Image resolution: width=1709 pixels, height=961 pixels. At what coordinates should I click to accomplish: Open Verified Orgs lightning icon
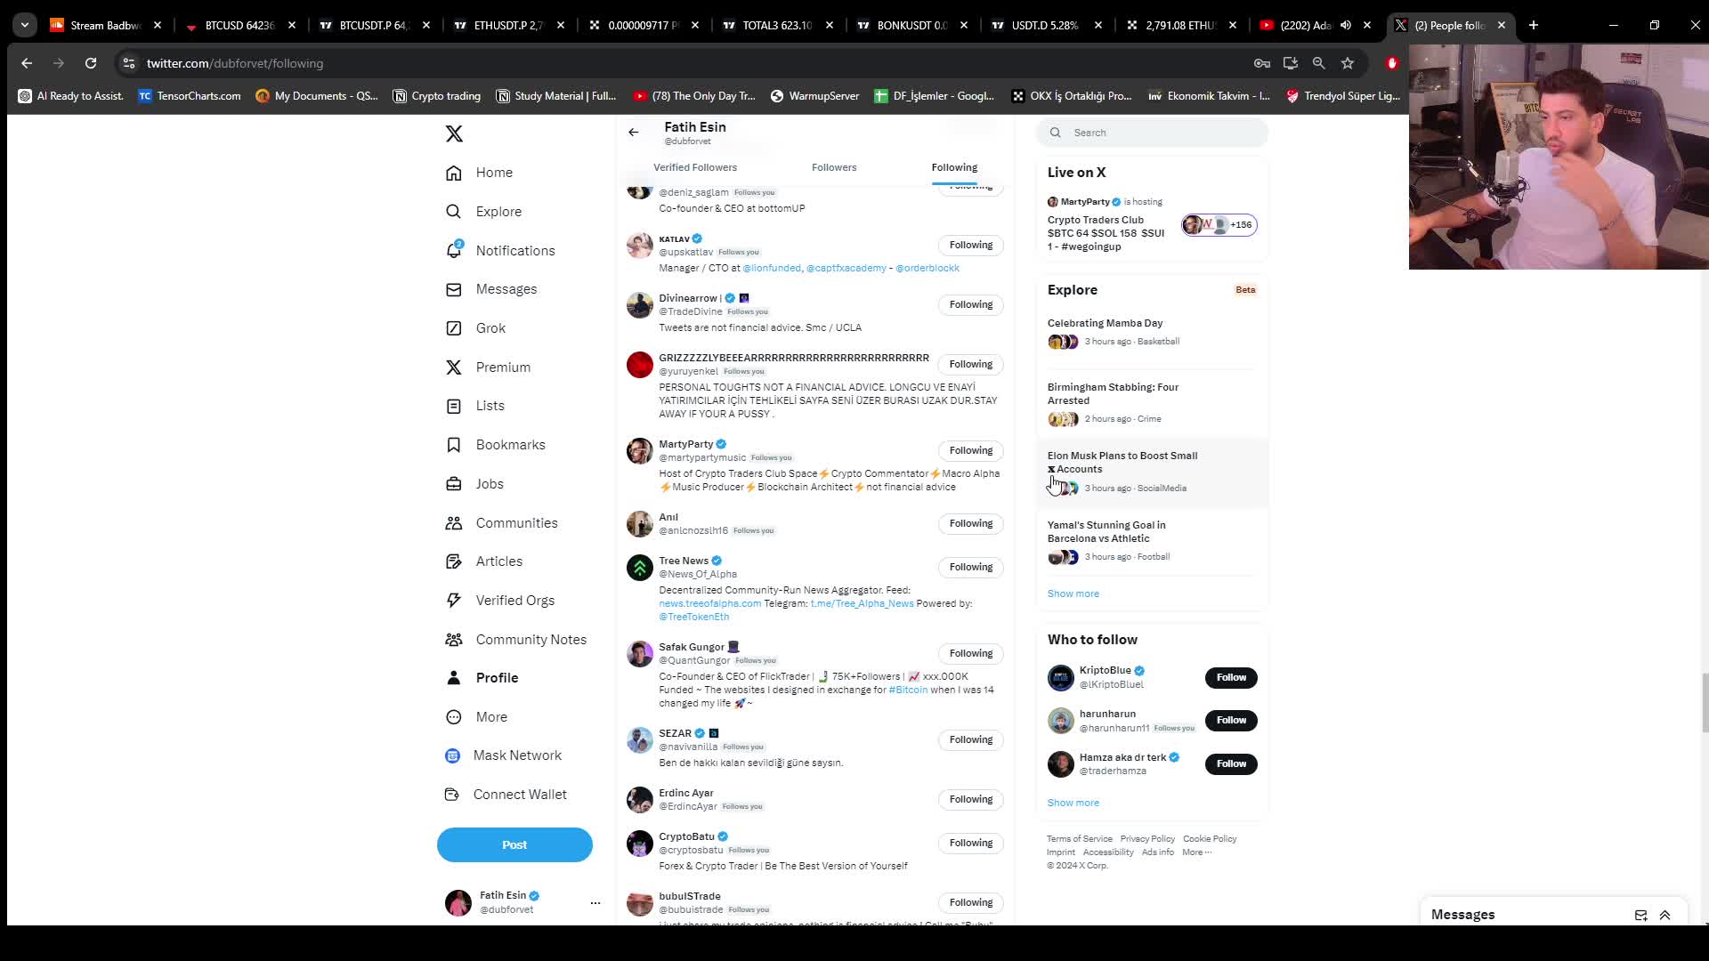point(454,601)
